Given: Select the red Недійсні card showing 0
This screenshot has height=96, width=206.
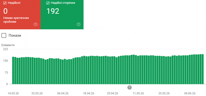Looking at the screenshot, I should coord(20,15).
